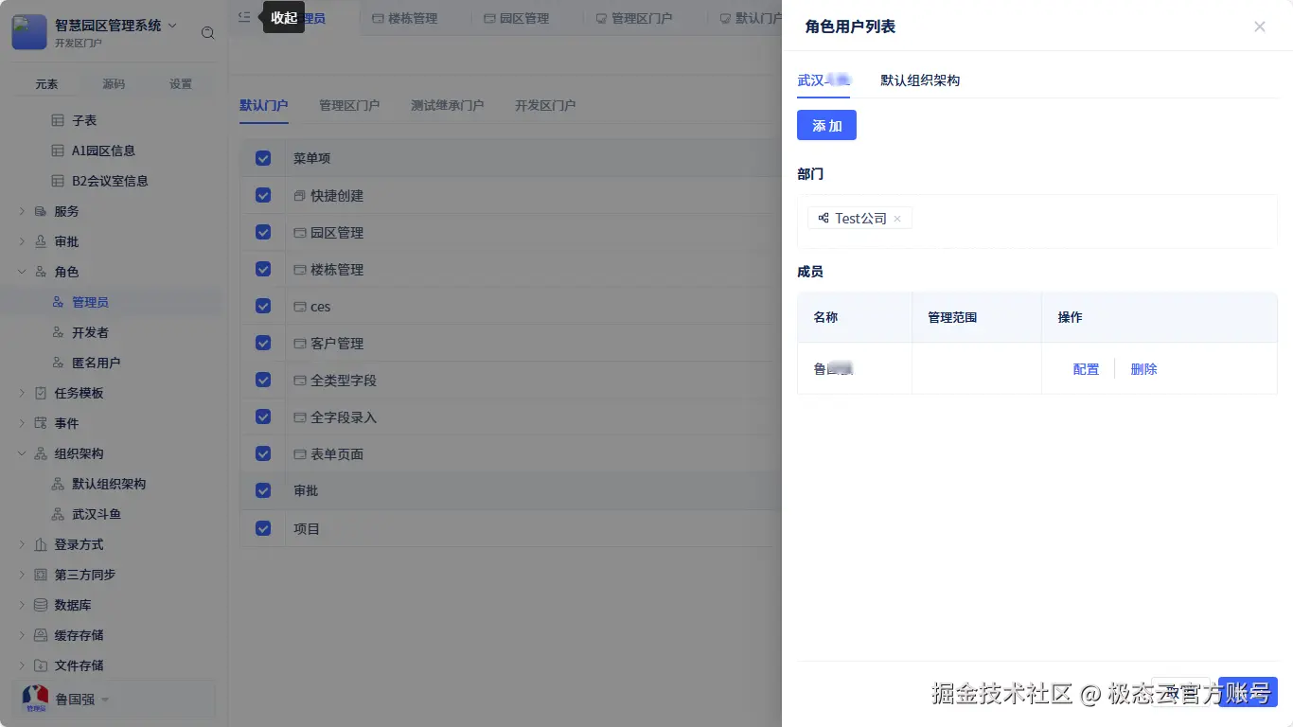This screenshot has height=727, width=1293.
Task: Close the 角色用户列表 drawer
Action: pyautogui.click(x=1260, y=27)
